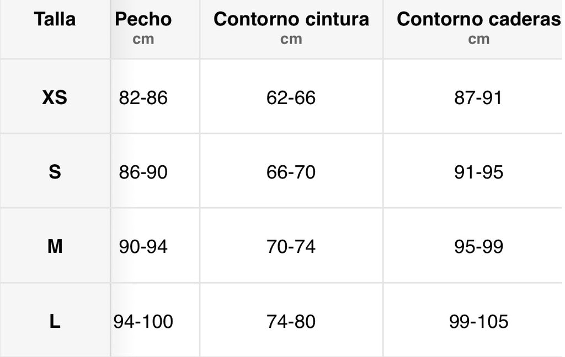This screenshot has height=357, width=565.
Task: Click the S chest value 86-90
Action: coord(143,172)
